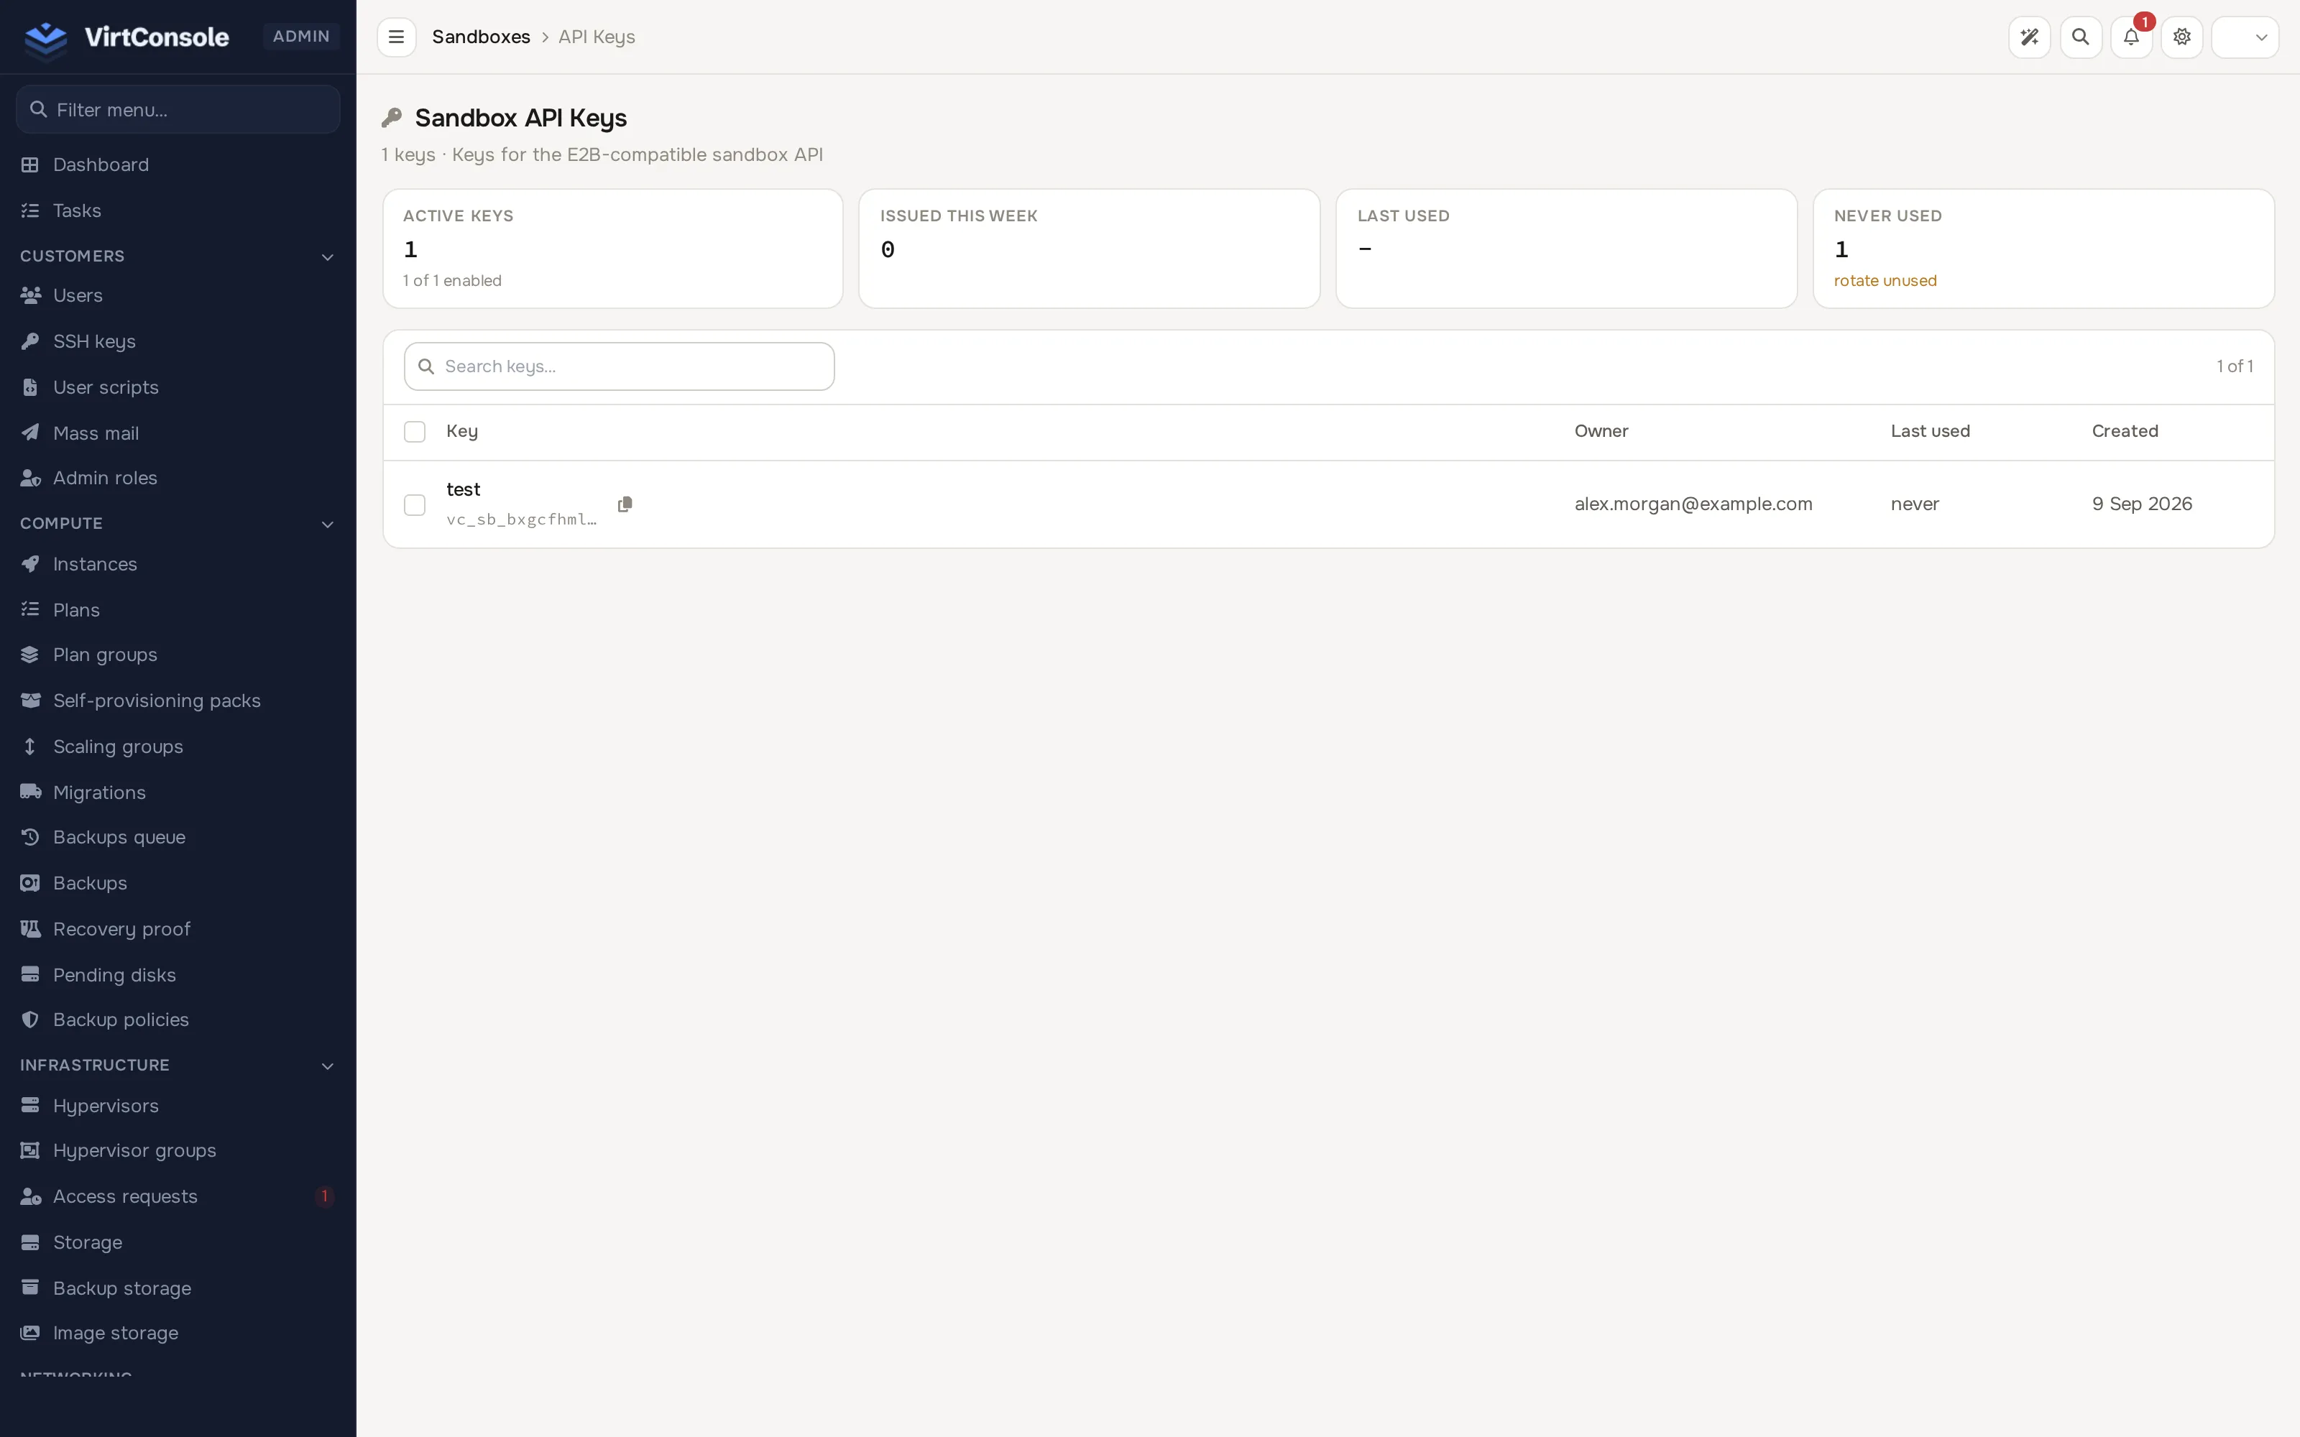Select all keys with the header checkbox
2300x1437 pixels.
pos(415,432)
